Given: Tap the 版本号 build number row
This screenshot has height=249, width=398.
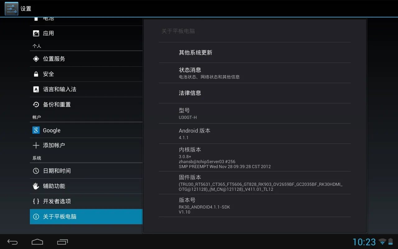Looking at the screenshot, I should (x=255, y=205).
